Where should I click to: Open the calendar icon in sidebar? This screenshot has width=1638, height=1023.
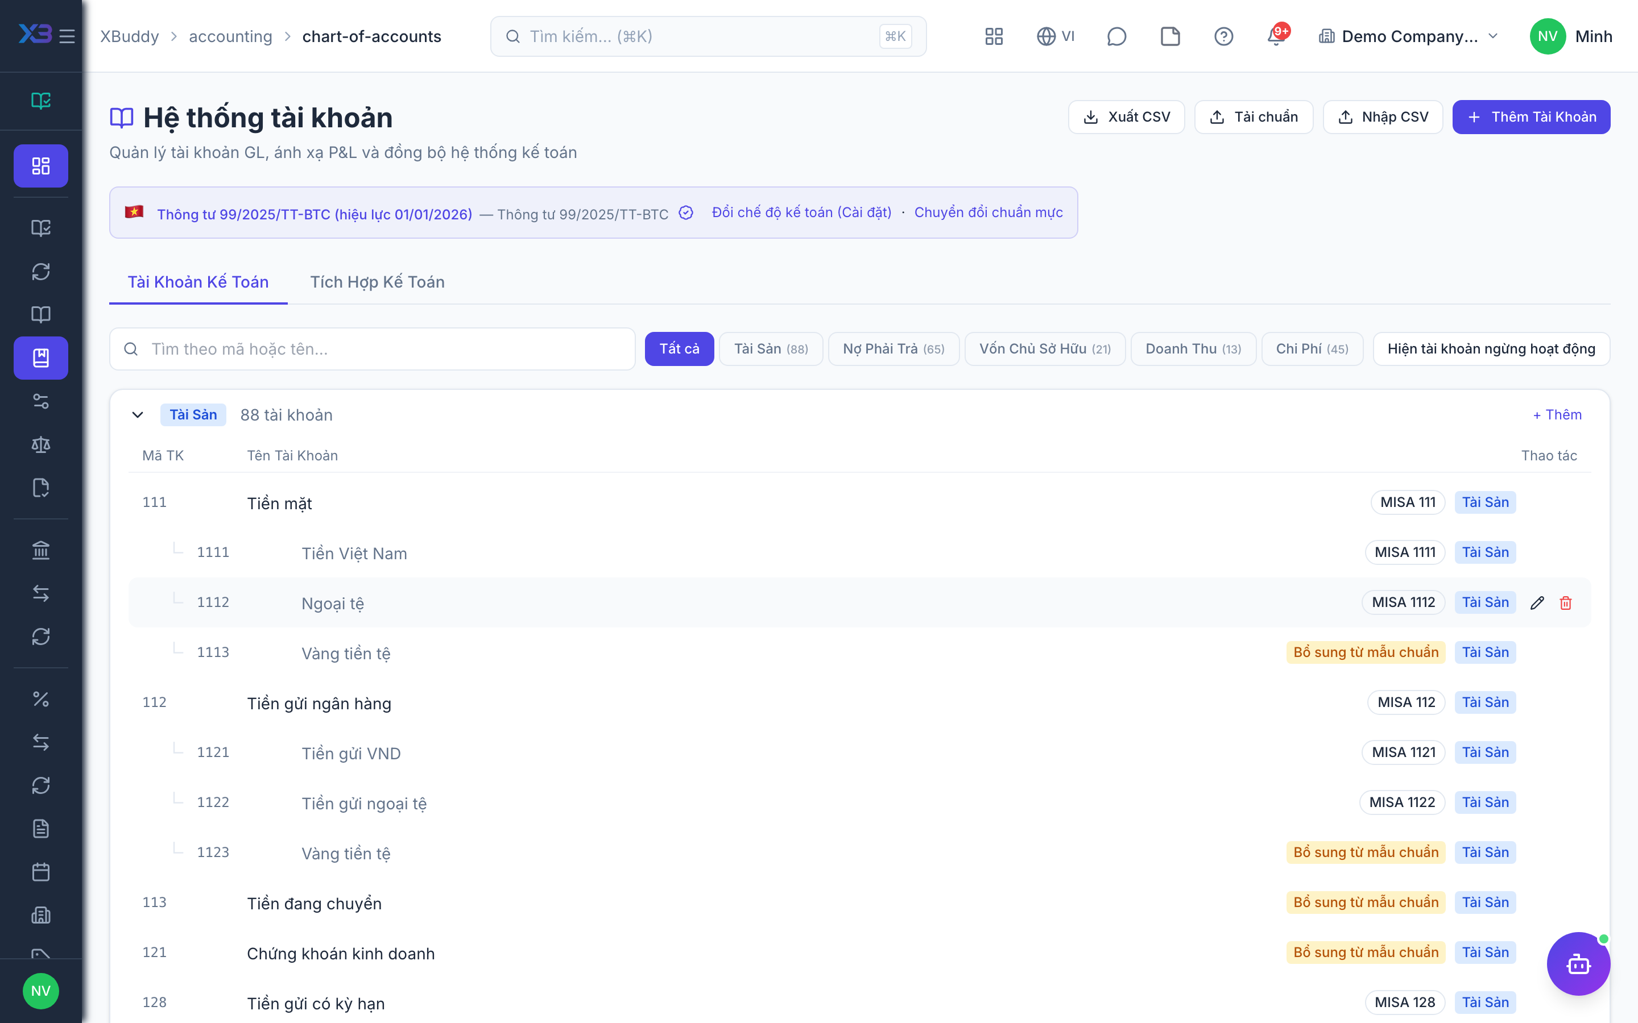40,872
